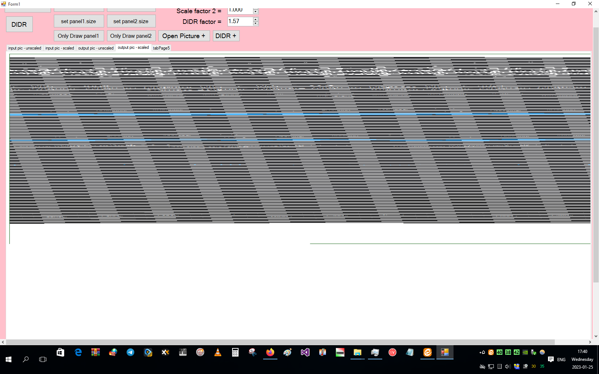Click the vertical scrollbar up arrow

(x=596, y=11)
